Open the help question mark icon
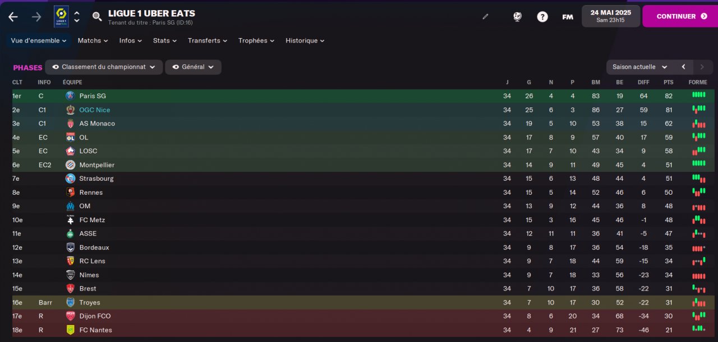The height and width of the screenshot is (342, 718). coord(542,17)
